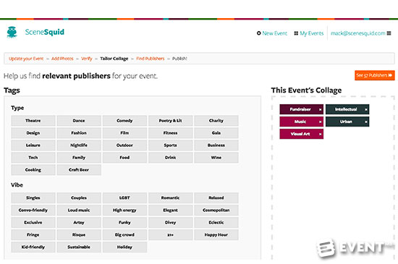Screen dimensions: 398x264
Task: Click the New Event circle icon
Action: [x=258, y=33]
